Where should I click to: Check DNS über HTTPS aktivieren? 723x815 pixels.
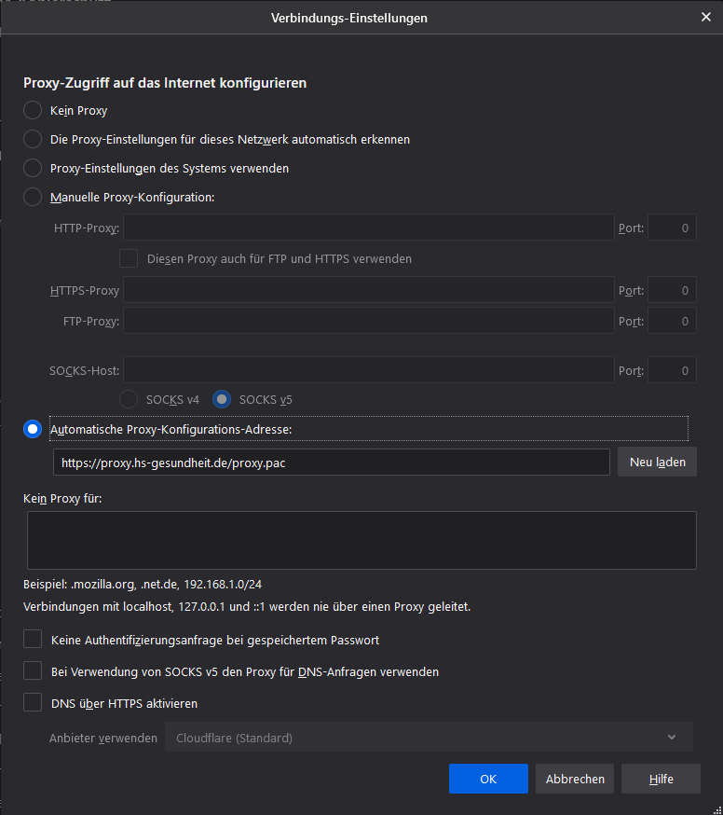coord(34,703)
